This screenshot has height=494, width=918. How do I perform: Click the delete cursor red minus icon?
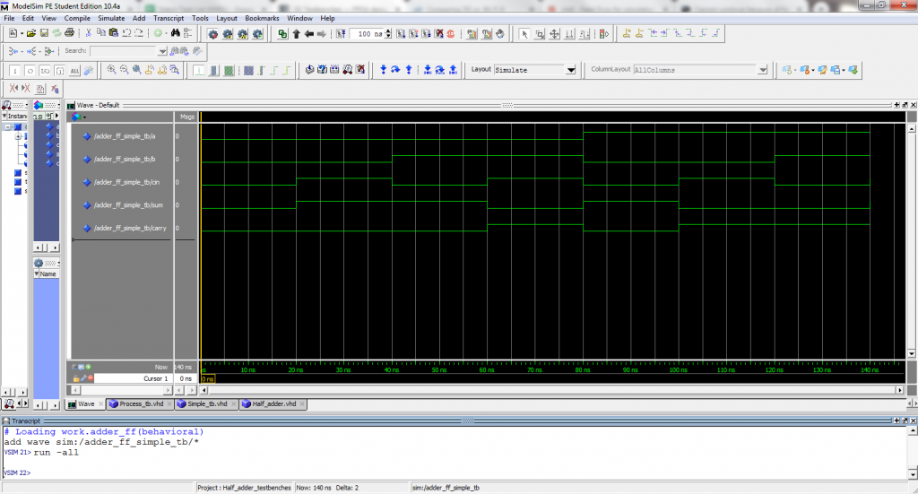[91, 378]
